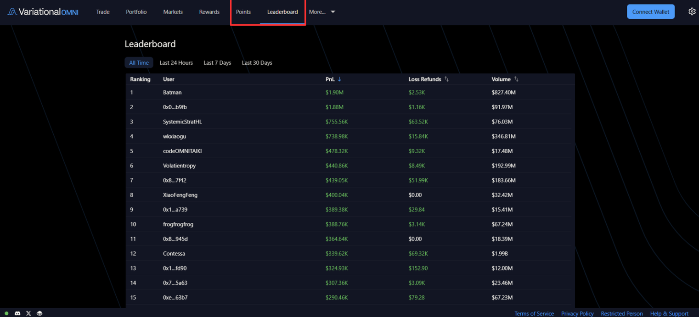
Task: Sort the table by PnL descending arrow
Action: point(339,79)
